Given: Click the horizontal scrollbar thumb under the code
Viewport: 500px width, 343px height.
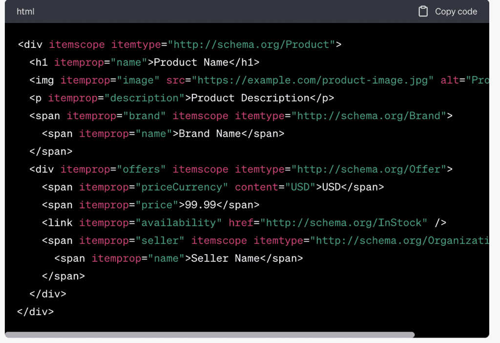Looking at the screenshot, I should pyautogui.click(x=210, y=335).
